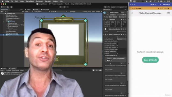
Task: Toggle Mute Audio in Game view
Action: pyautogui.click(x=88, y=12)
